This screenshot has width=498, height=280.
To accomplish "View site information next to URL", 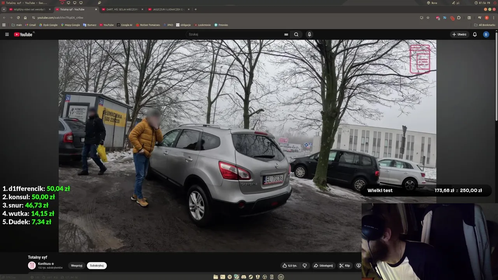I will point(33,17).
